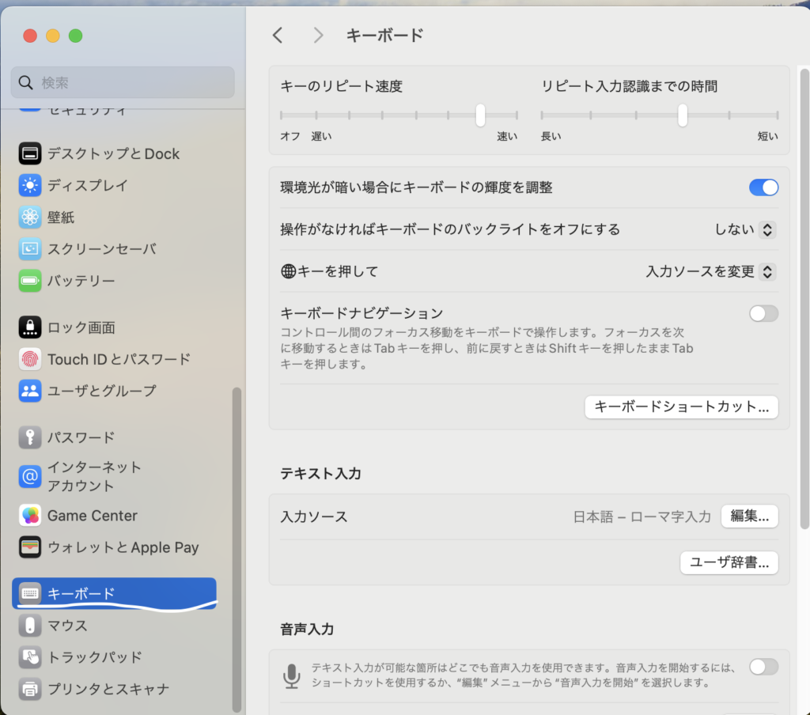Screen dimensions: 810x715
Task: Disable 環境光が暗い場合にキーボードの輝度を調整 toggle
Action: click(763, 187)
